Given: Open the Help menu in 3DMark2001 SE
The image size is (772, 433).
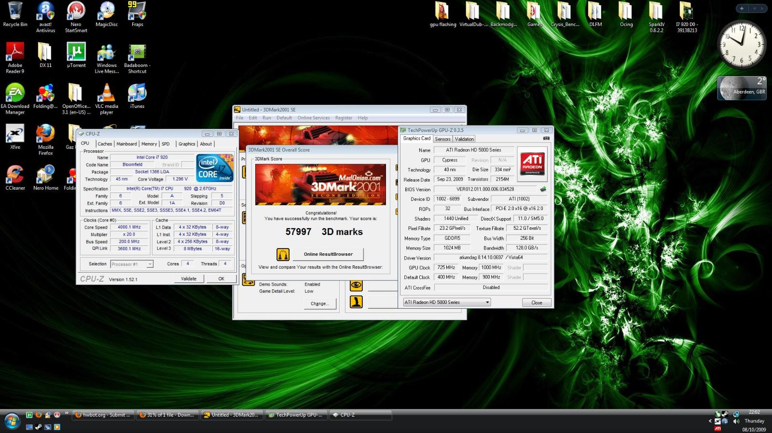Looking at the screenshot, I should tap(362, 118).
